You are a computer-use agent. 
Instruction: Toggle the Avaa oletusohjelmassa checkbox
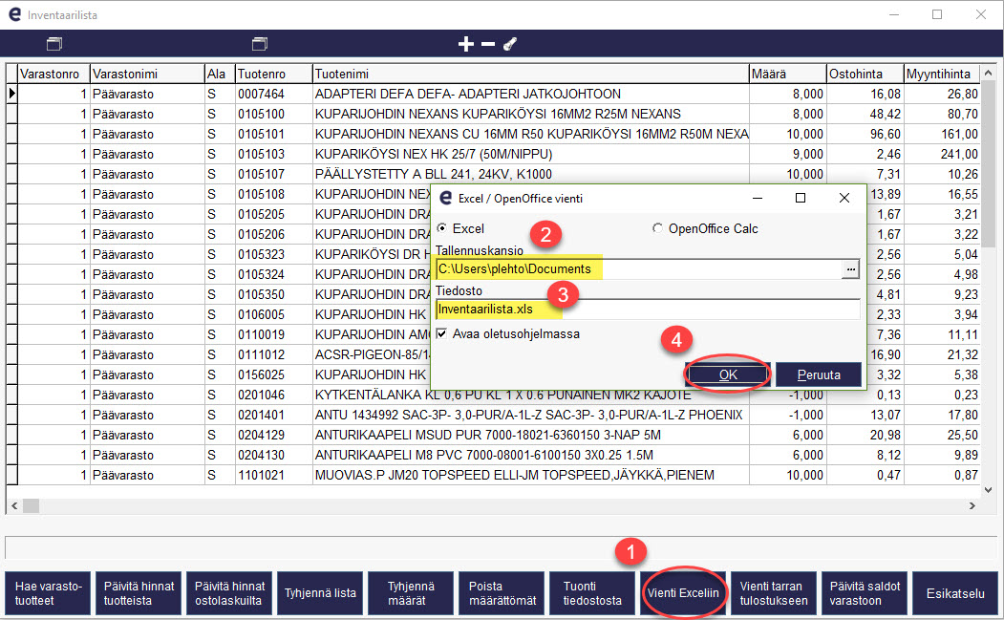pyautogui.click(x=441, y=333)
